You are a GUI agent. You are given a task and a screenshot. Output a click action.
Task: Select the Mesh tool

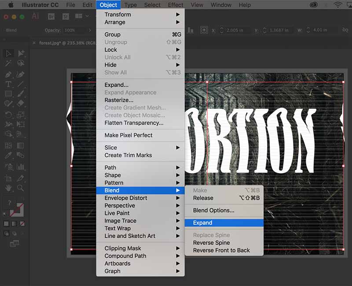[x=8, y=146]
